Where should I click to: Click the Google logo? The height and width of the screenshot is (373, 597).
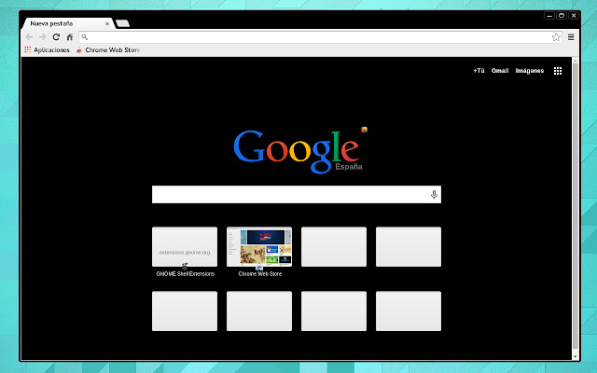(298, 151)
